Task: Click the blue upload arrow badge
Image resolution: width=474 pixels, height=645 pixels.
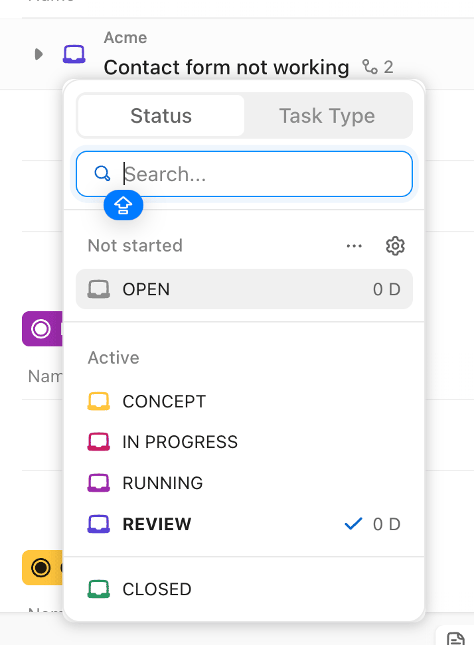Action: (x=123, y=205)
